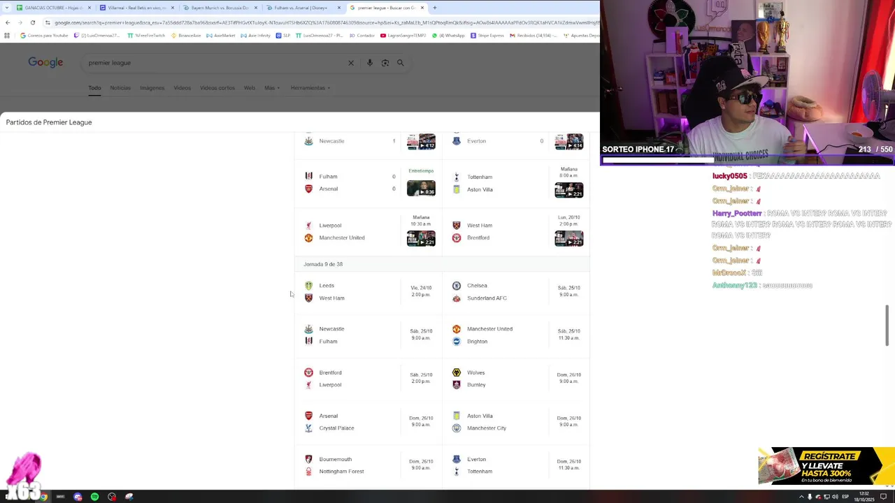Screen dimensions: 895x503
Task: Open the Correos para Youtube bookmark
Action: click(x=44, y=36)
